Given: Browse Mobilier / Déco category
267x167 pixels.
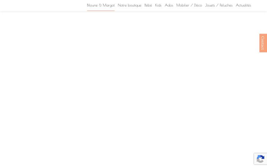Looking at the screenshot, I should 189,5.
